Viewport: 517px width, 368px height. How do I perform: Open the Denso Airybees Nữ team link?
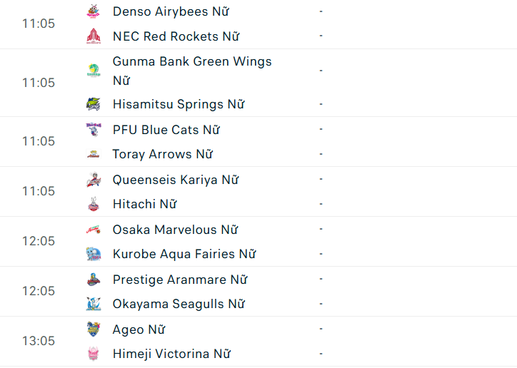tap(171, 11)
